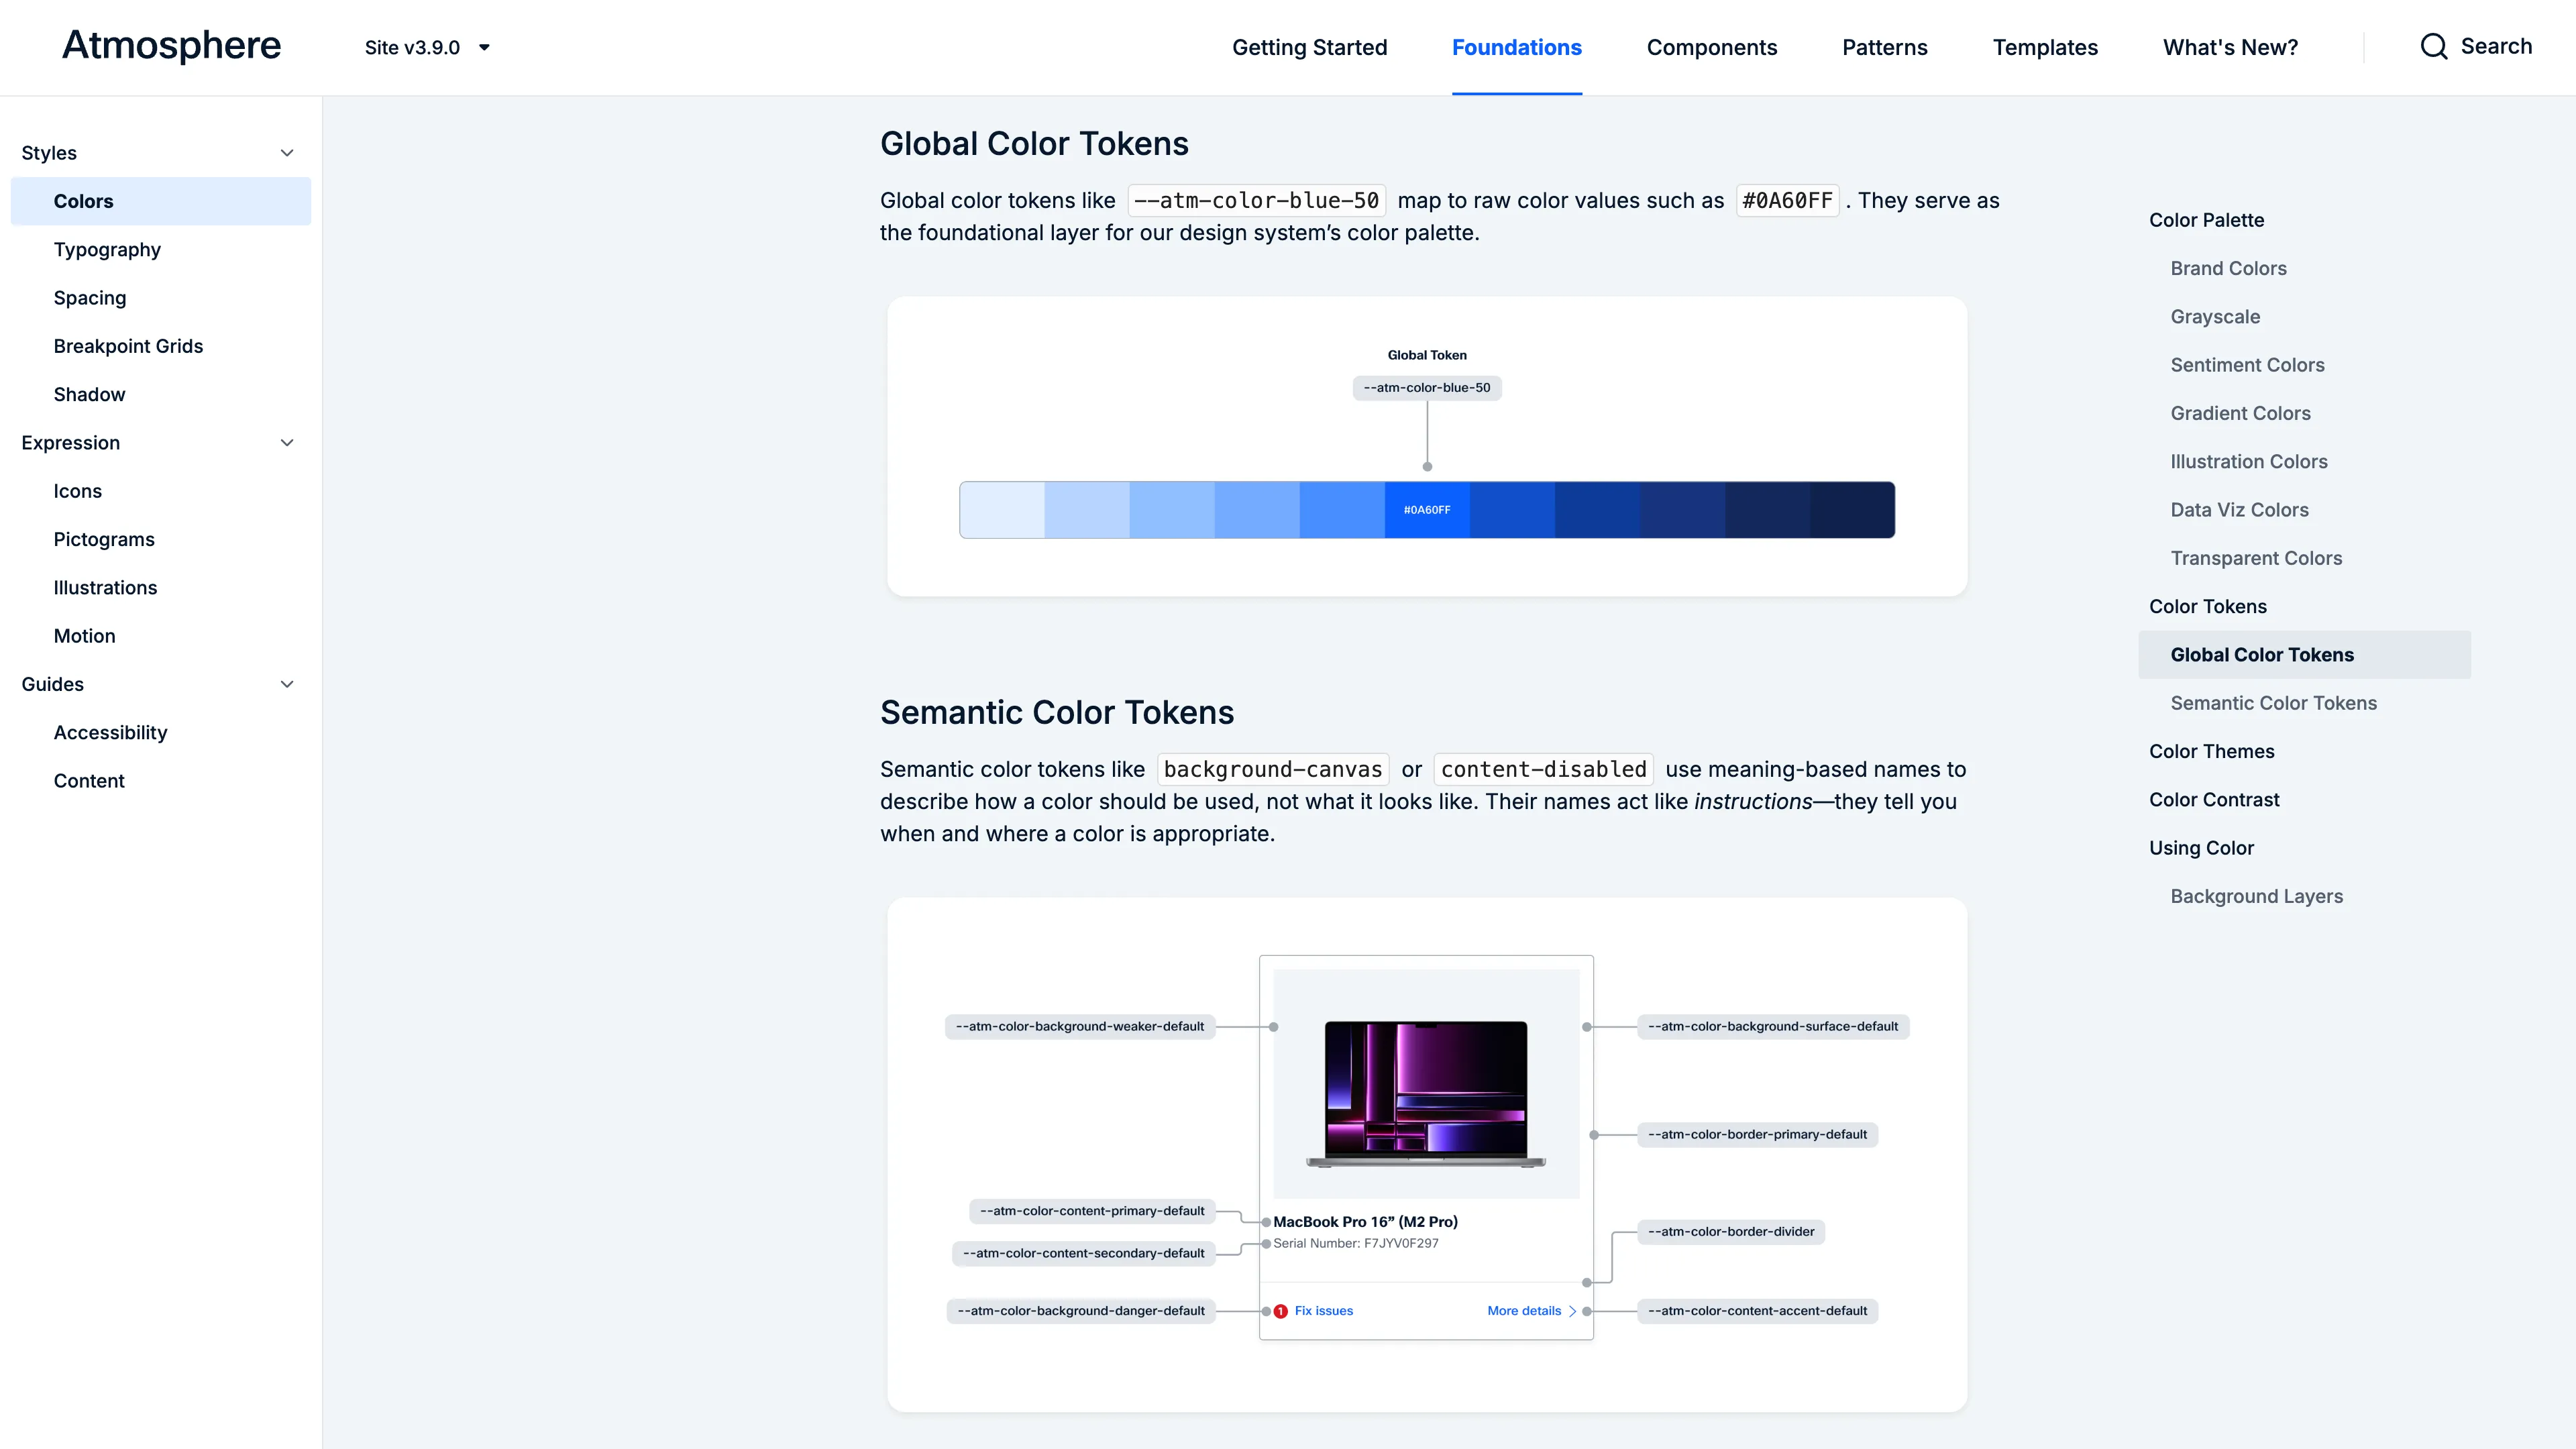Click the Fix issues link
2576x1449 pixels.
[1323, 1311]
